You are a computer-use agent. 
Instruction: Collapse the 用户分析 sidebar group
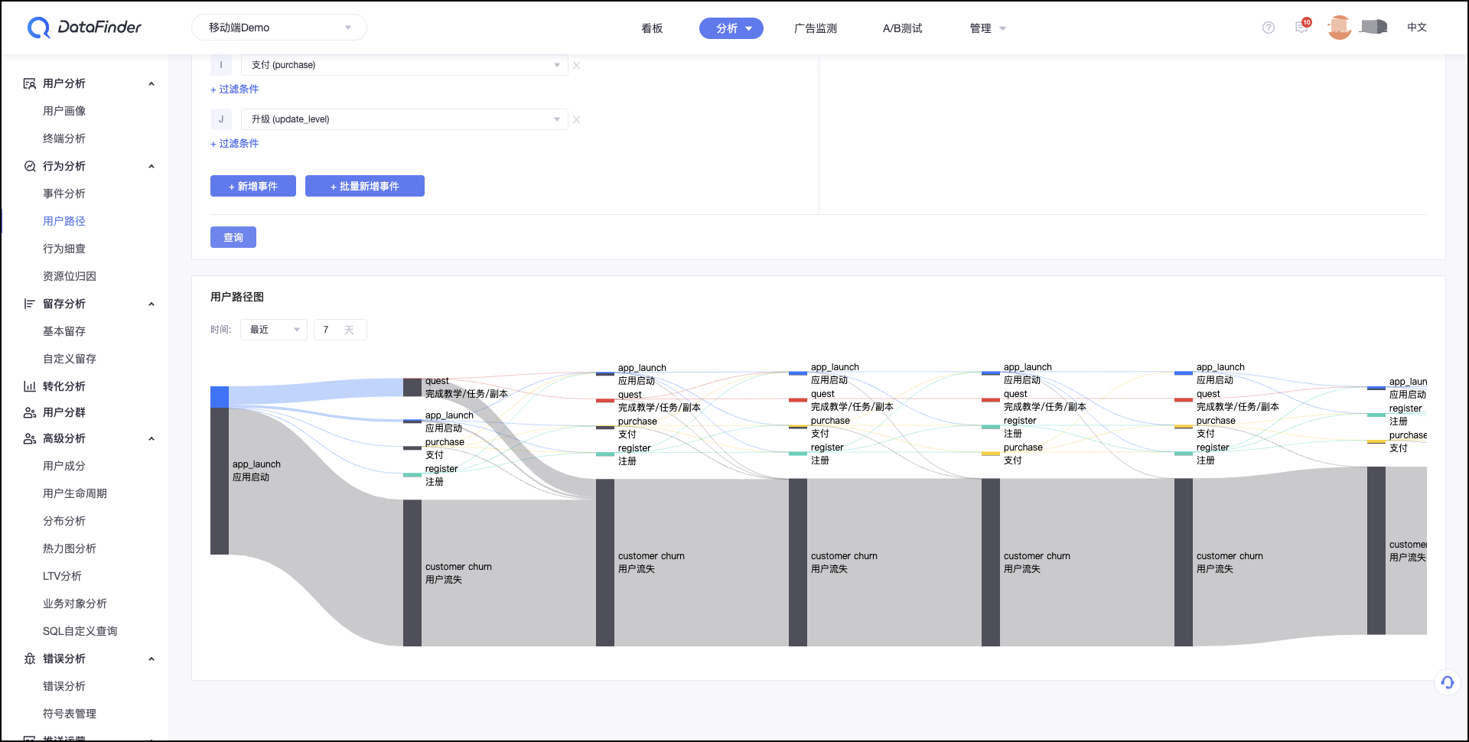click(151, 83)
